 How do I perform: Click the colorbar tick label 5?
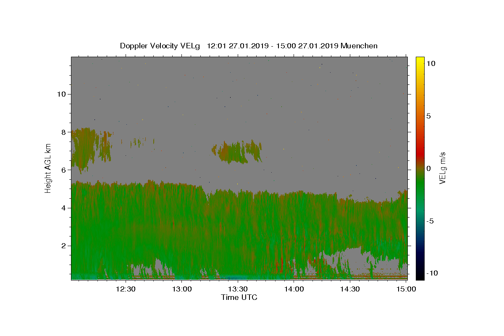428,116
